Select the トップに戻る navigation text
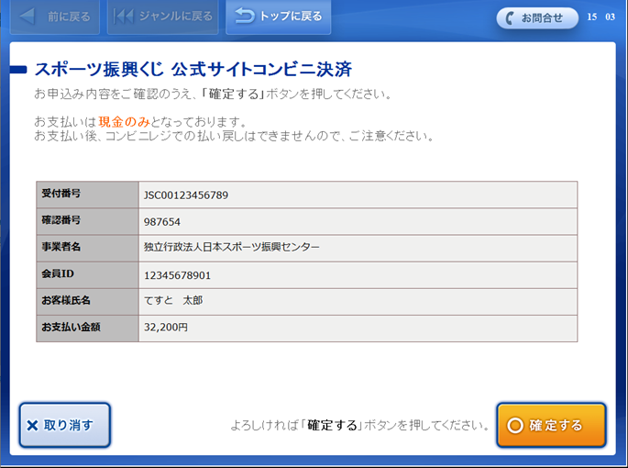 point(291,17)
